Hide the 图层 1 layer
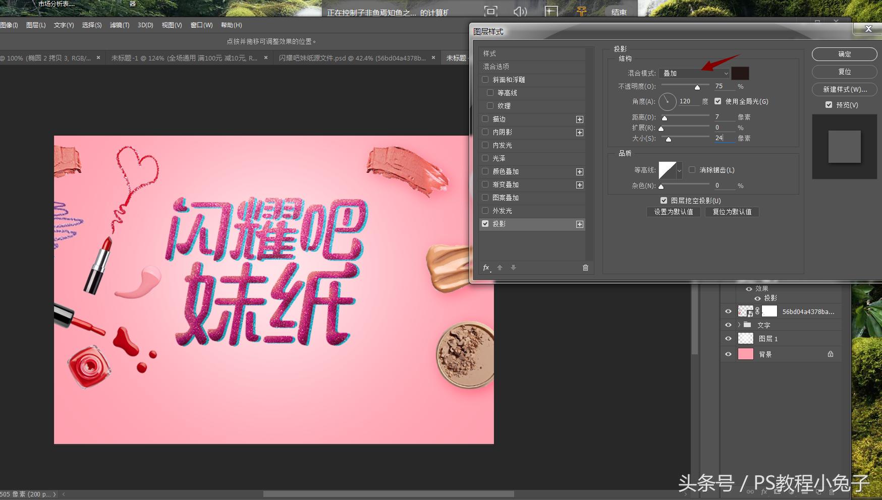 pos(728,338)
